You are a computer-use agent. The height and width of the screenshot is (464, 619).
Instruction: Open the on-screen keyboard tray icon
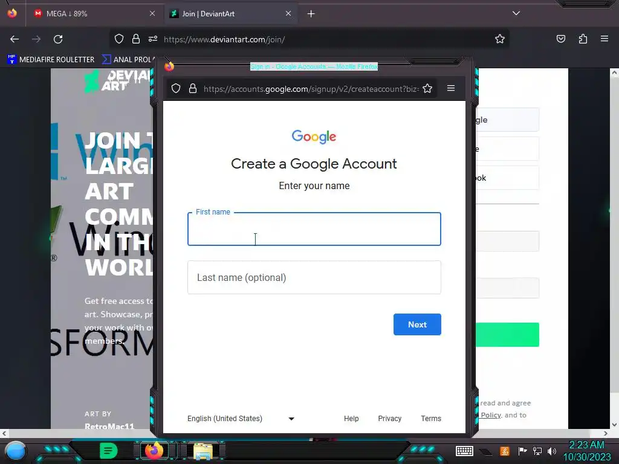click(464, 451)
